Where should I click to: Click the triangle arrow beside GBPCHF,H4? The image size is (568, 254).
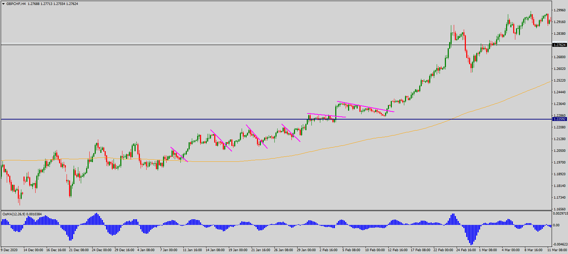[x=3, y=4]
